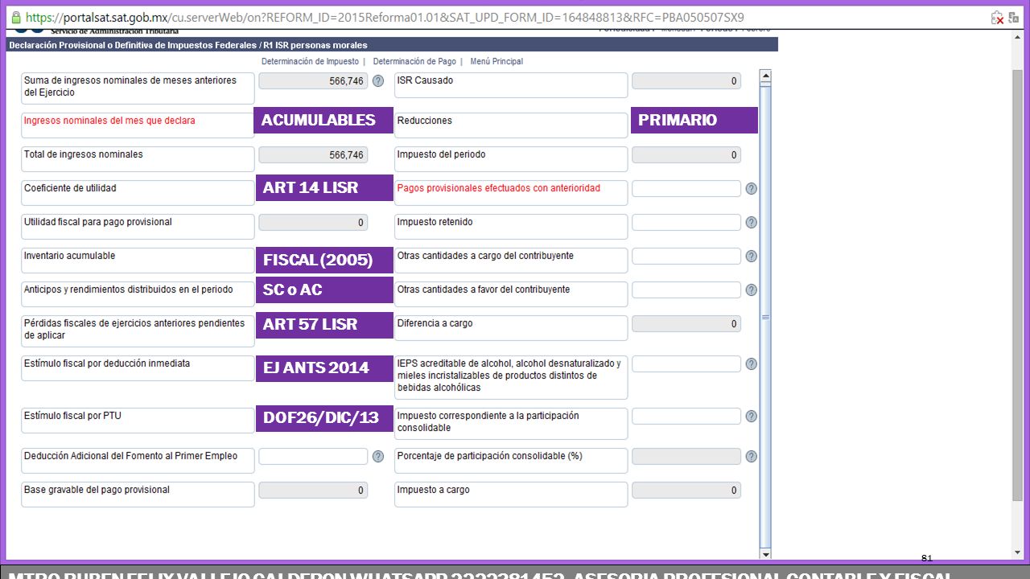
Task: Click form scrollbar down arrow
Action: coord(765,553)
